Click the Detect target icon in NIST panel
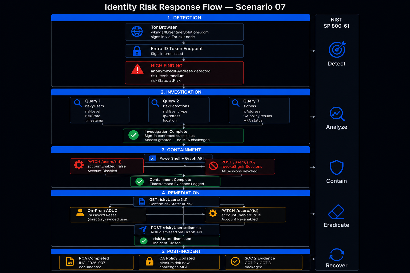The height and width of the screenshot is (273, 410). pos(337,50)
